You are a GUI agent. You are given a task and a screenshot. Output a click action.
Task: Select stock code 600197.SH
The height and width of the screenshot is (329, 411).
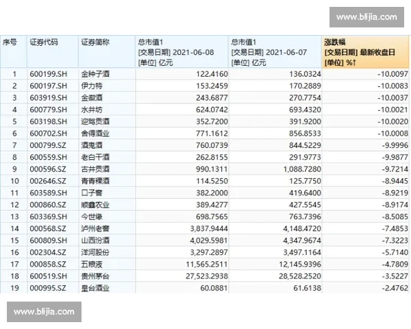(48, 86)
